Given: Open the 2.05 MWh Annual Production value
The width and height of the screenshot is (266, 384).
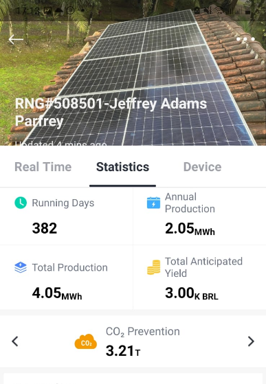Looking at the screenshot, I should click(x=190, y=229).
